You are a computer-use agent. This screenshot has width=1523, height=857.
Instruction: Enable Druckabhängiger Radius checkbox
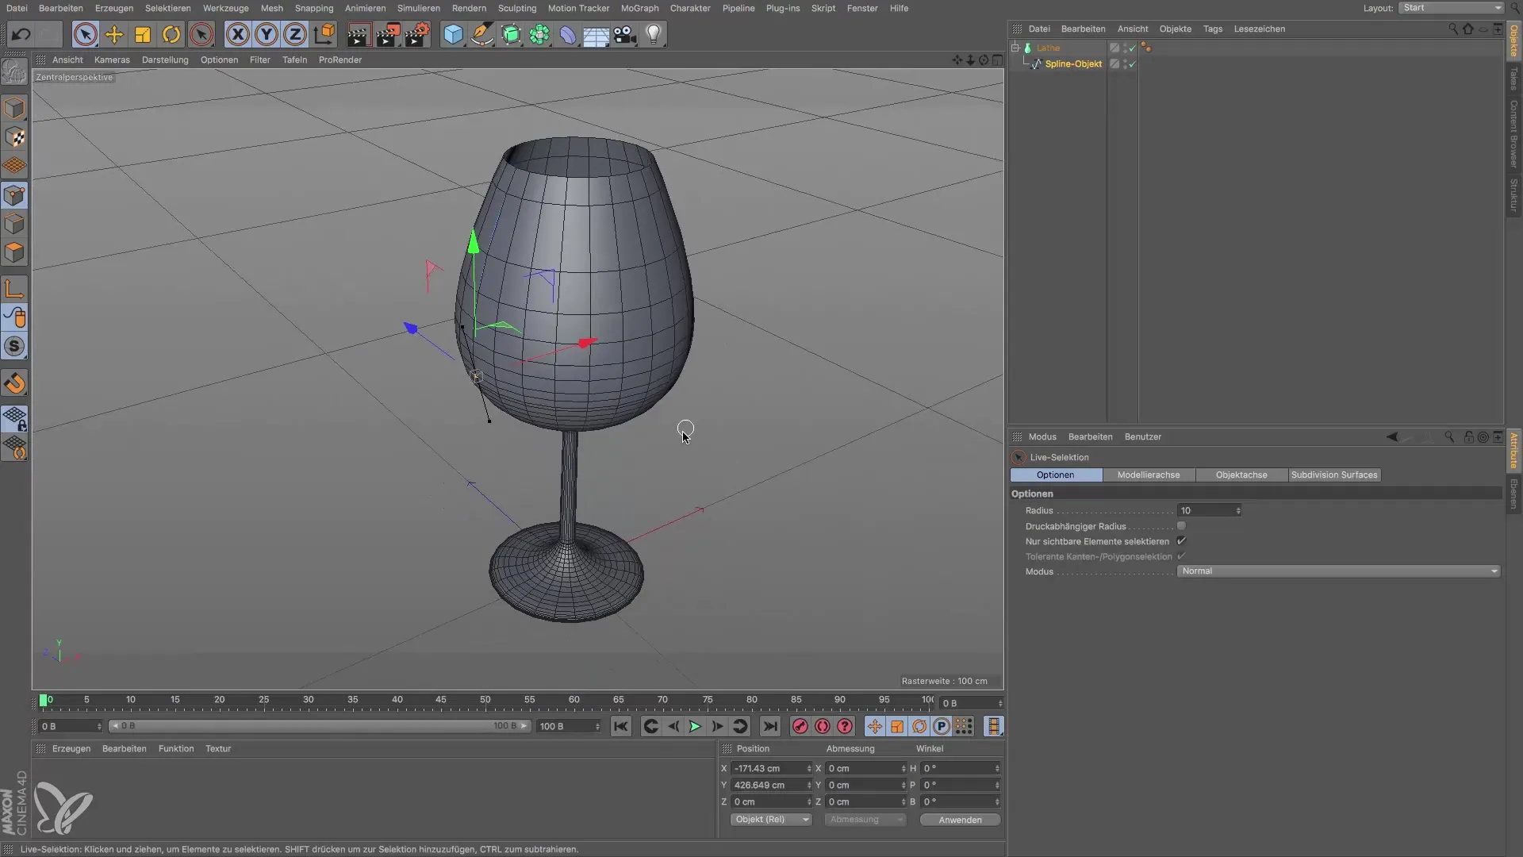click(x=1181, y=526)
